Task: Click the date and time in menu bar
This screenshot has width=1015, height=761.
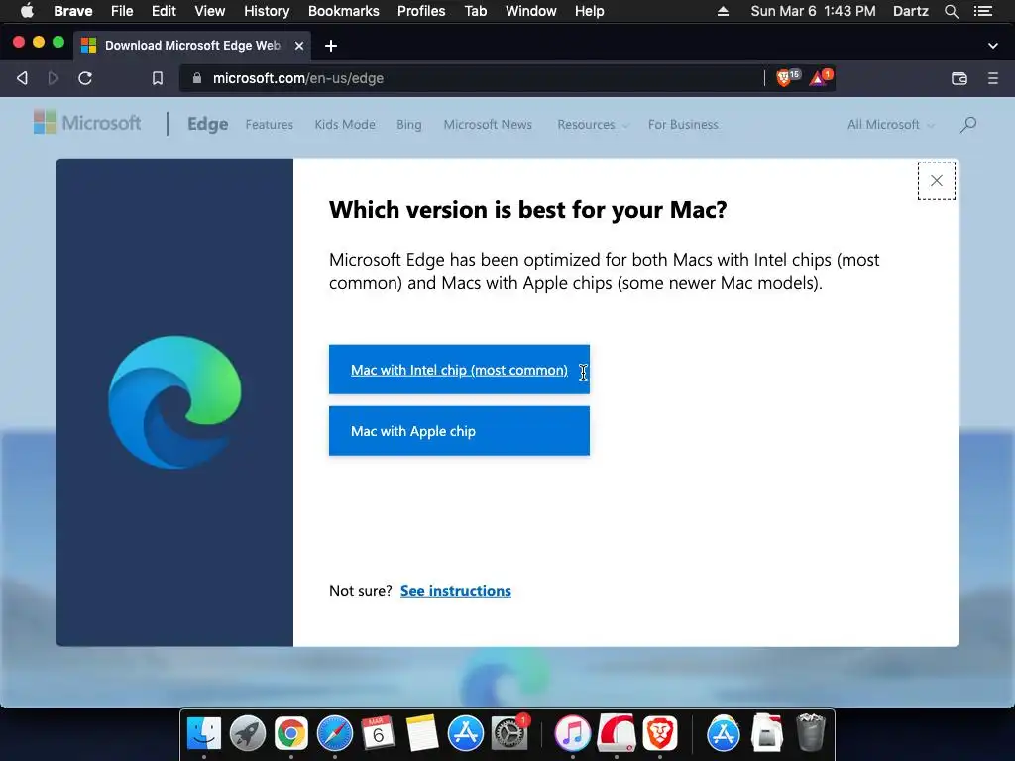Action: (x=813, y=11)
